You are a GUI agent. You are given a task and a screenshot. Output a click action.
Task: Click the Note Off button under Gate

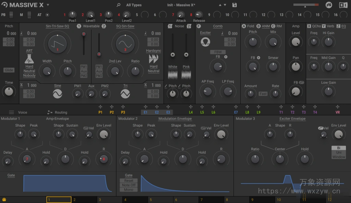coord(129,185)
